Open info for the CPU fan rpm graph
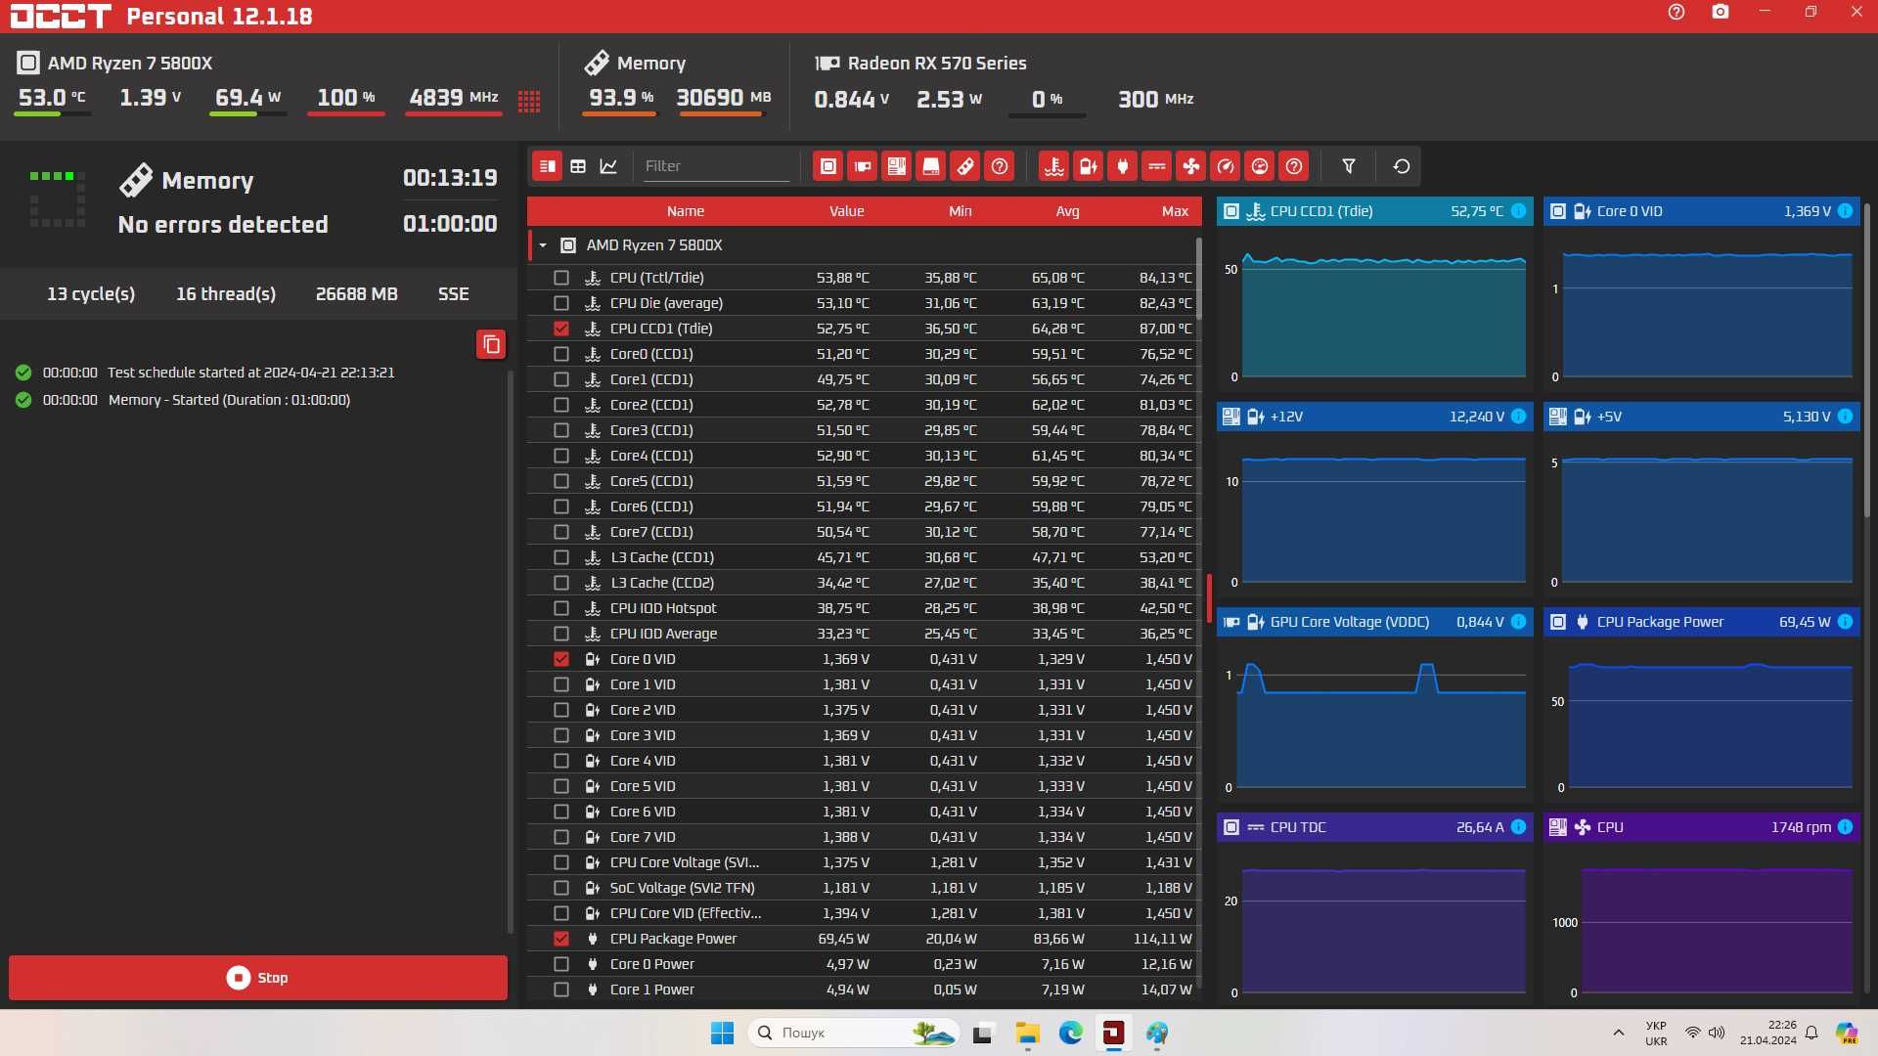Image resolution: width=1878 pixels, height=1056 pixels. (x=1845, y=827)
